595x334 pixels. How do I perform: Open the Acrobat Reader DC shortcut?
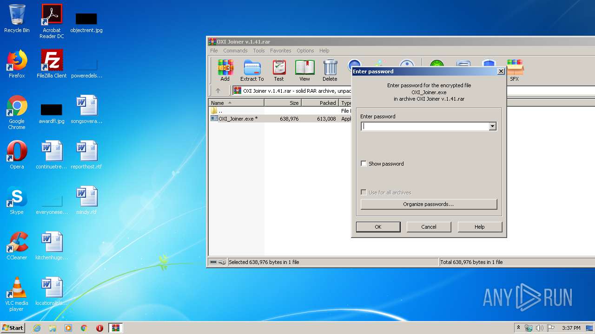pos(52,21)
